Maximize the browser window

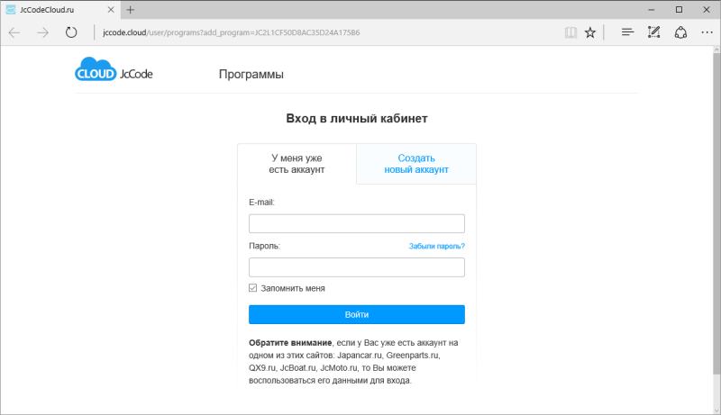click(x=679, y=10)
